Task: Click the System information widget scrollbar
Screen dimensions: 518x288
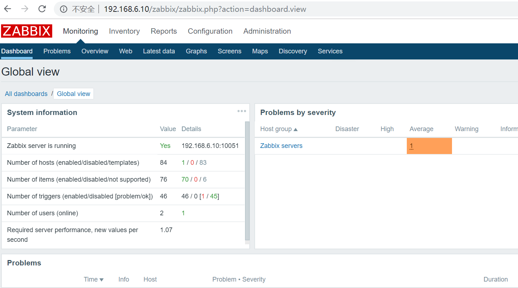Action: click(247, 181)
